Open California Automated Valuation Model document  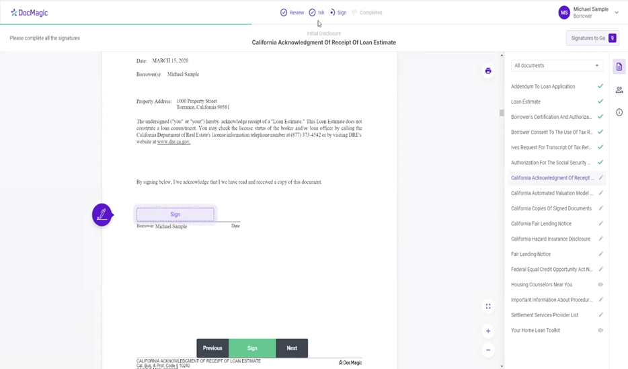click(551, 193)
